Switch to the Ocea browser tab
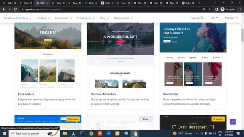 pos(91,3)
